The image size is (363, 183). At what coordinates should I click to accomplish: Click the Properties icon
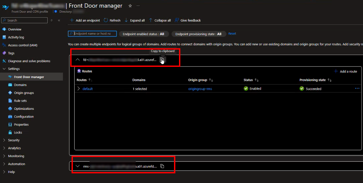pos(10,124)
